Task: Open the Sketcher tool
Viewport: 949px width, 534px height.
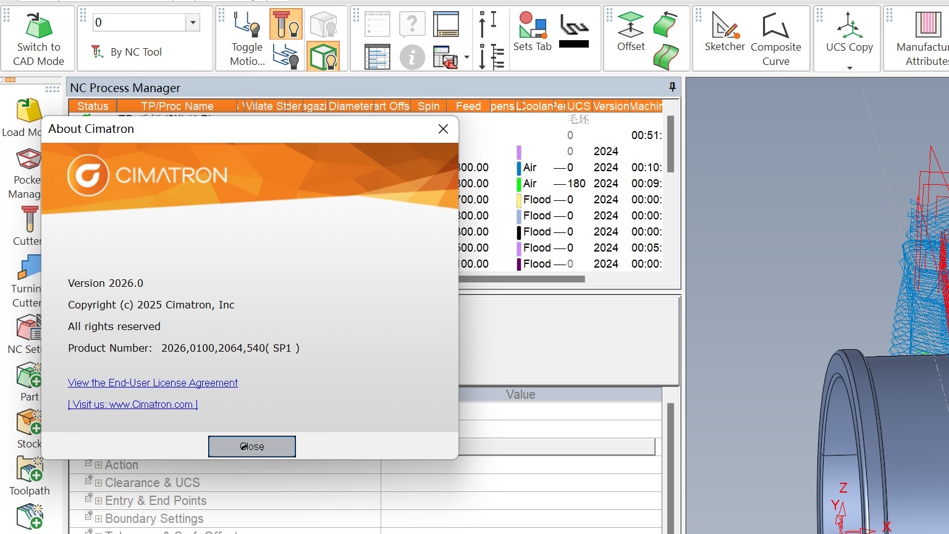Action: tap(725, 32)
